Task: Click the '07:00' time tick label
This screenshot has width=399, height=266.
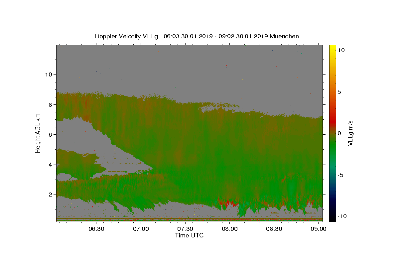Action: pyautogui.click(x=141, y=229)
